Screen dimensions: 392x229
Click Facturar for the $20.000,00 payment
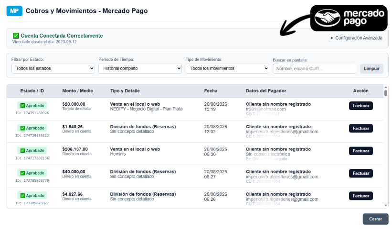(x=361, y=106)
